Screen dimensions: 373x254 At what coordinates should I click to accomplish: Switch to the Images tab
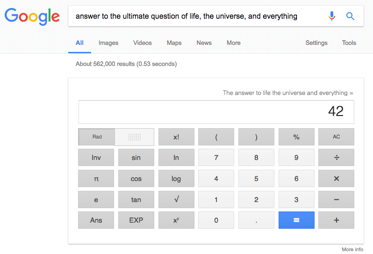(108, 43)
